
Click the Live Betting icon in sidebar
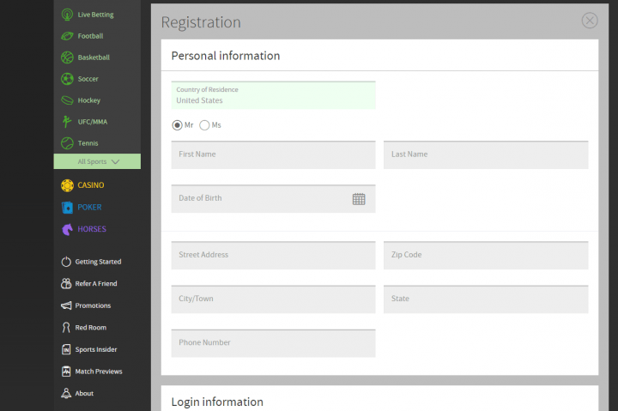(67, 15)
